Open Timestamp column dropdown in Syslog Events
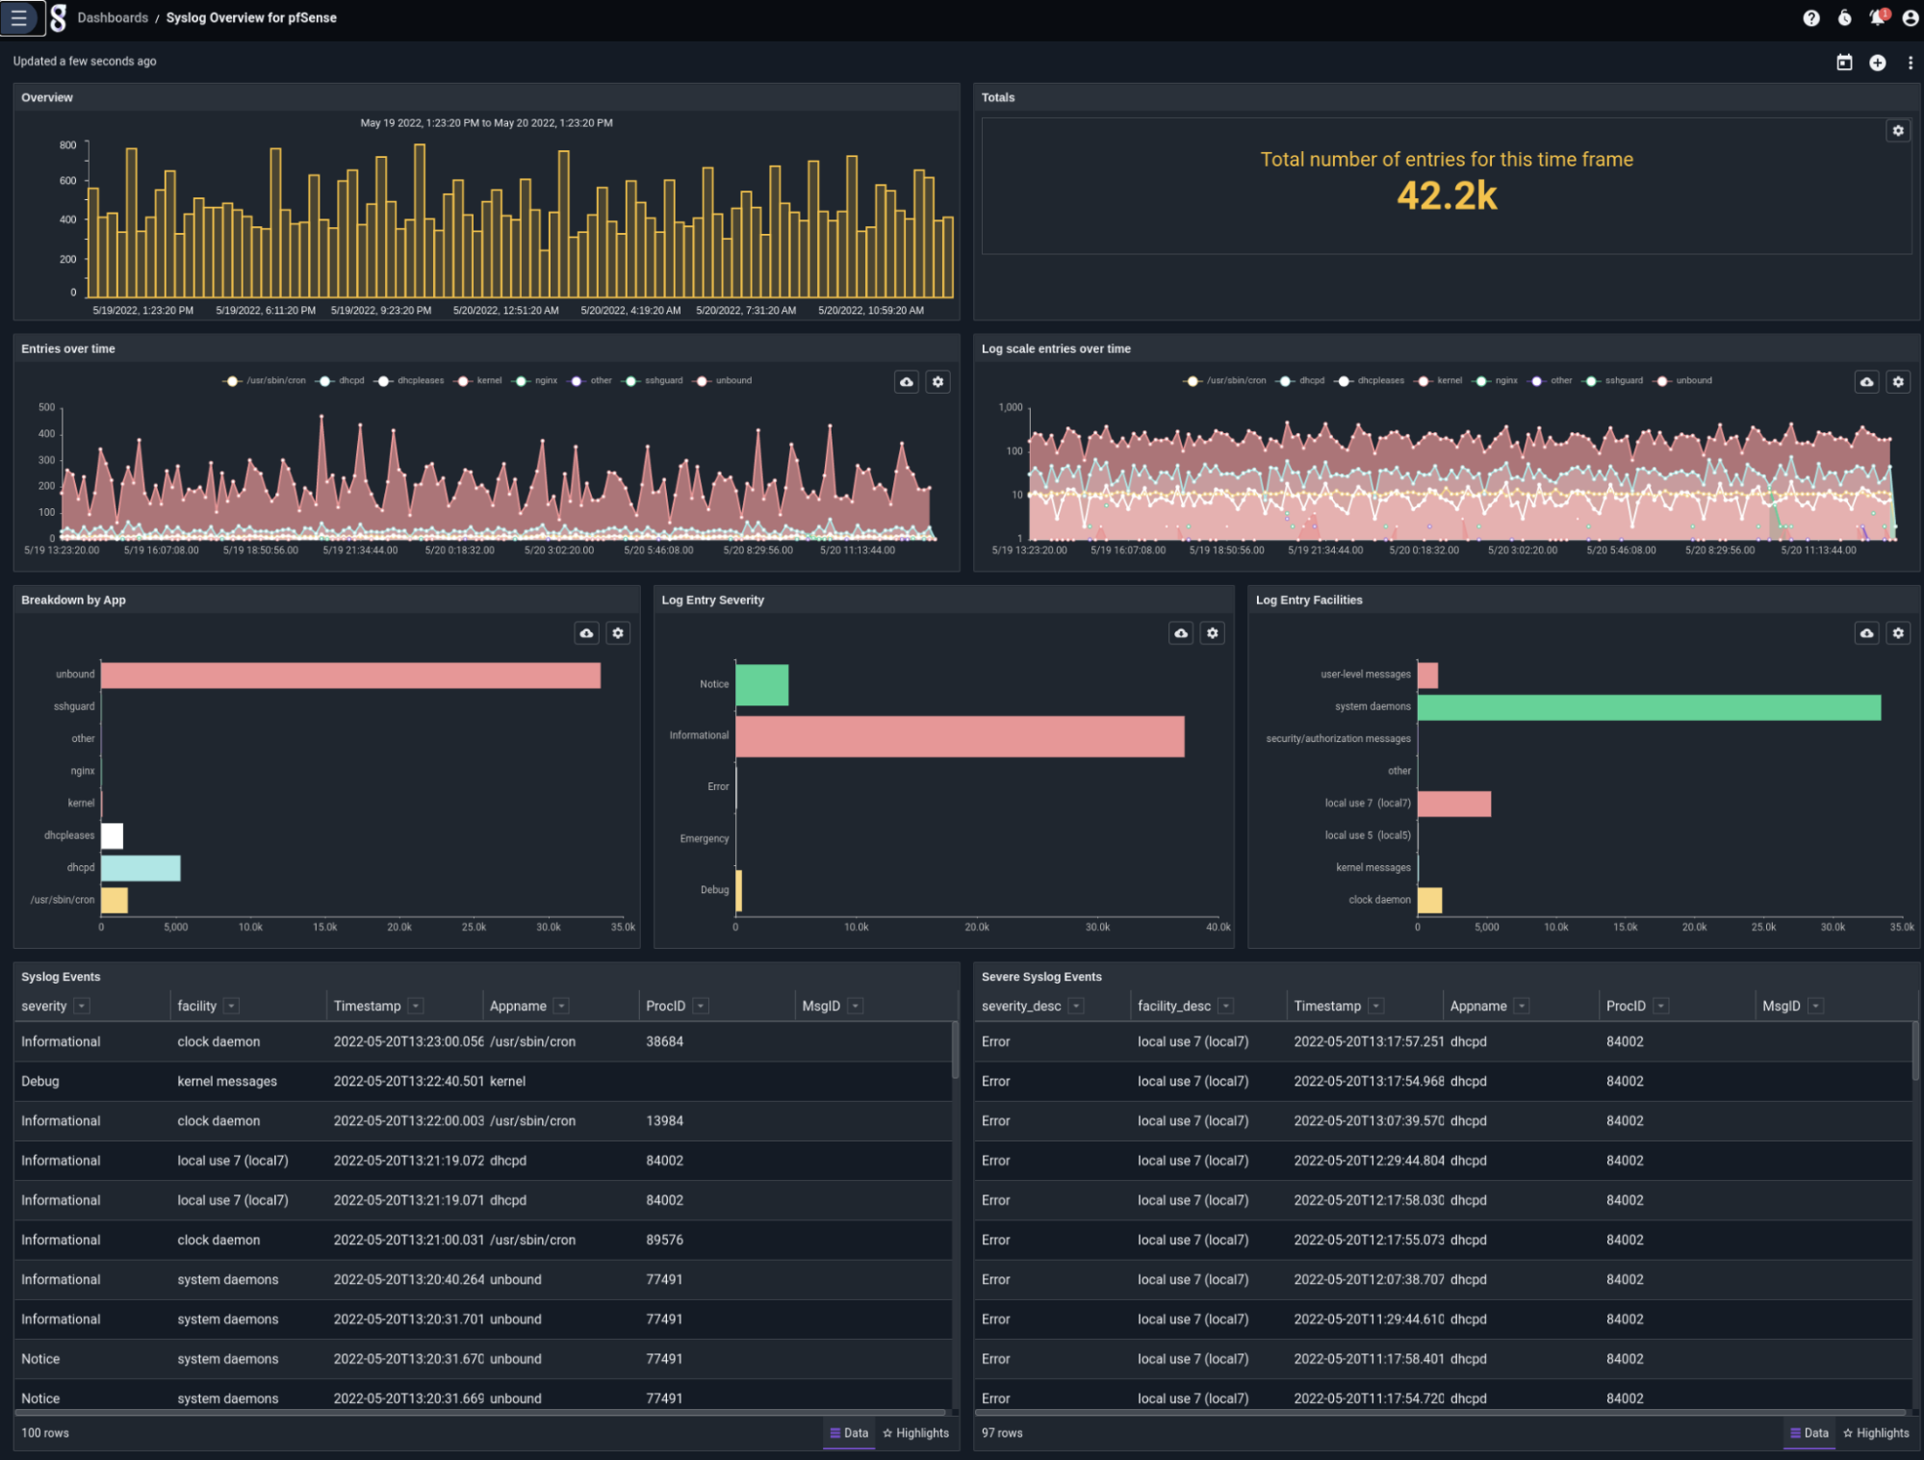 (x=416, y=1007)
